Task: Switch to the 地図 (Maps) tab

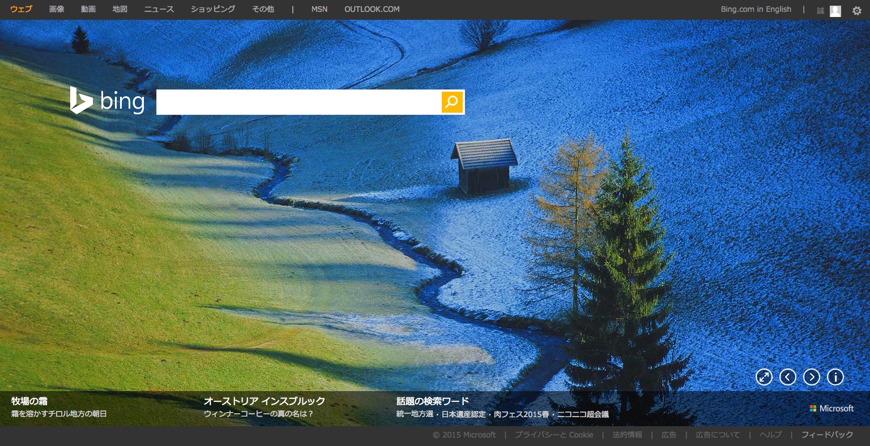Action: 120,9
